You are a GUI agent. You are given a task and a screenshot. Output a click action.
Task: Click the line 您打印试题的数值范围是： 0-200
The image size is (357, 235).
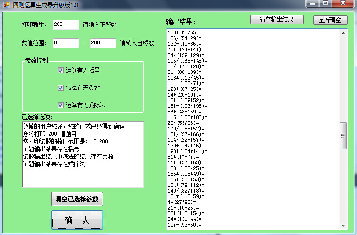66,141
